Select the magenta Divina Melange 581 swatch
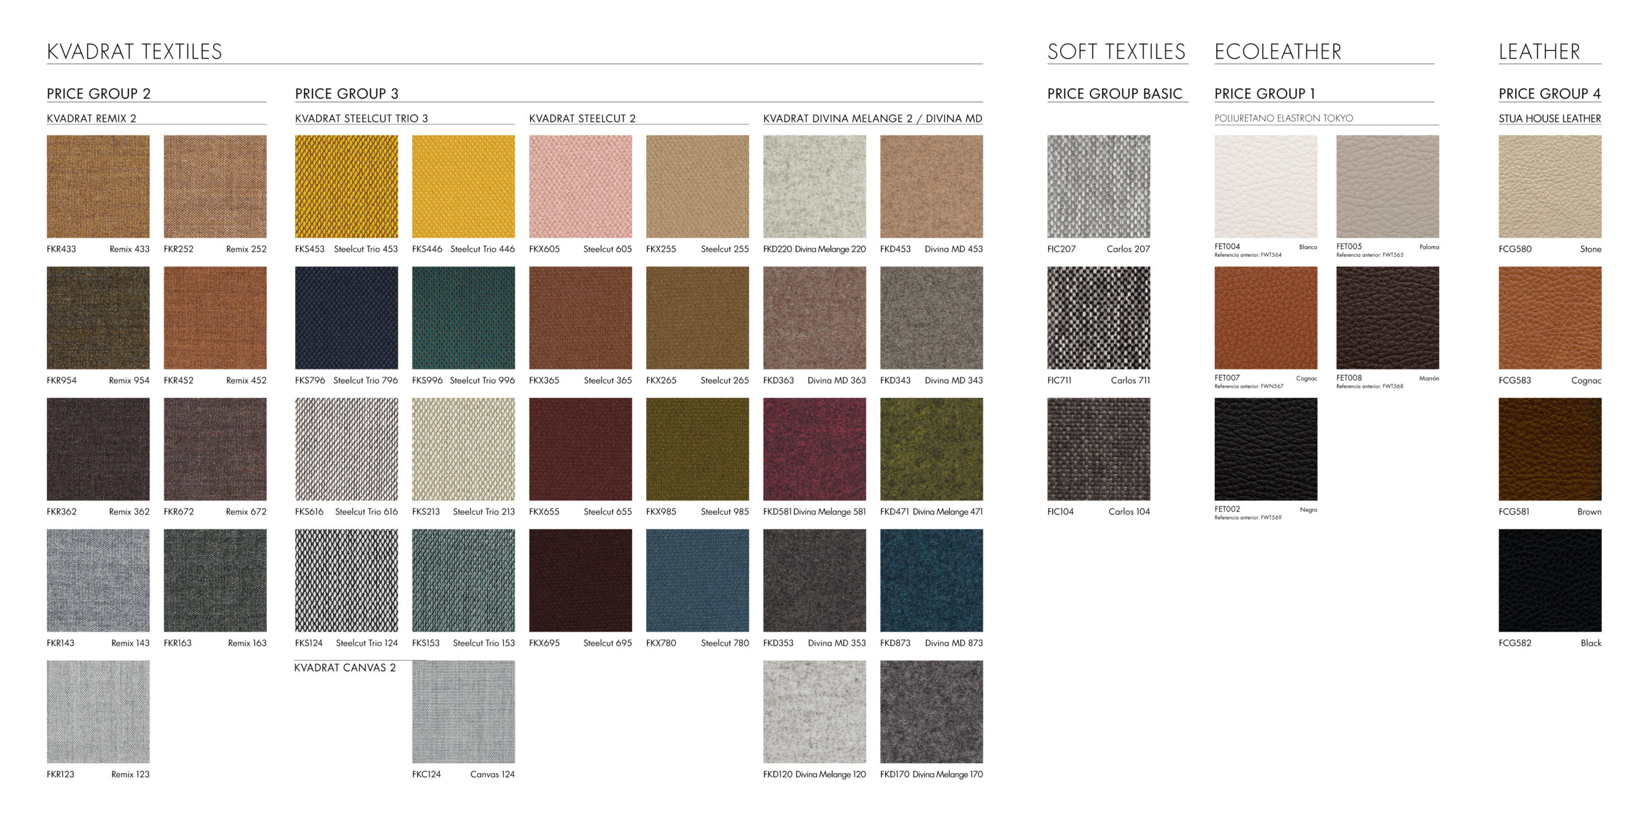 tap(814, 449)
